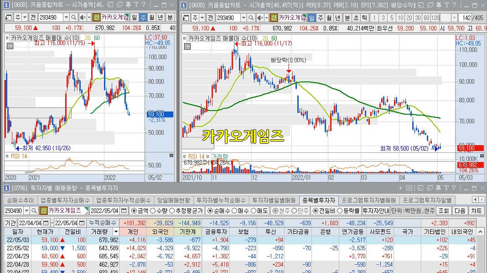Click 투자자안내 button

(x=376, y=211)
